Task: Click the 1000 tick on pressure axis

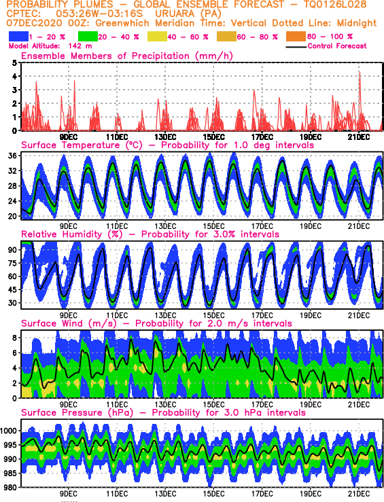Action: coord(8,431)
